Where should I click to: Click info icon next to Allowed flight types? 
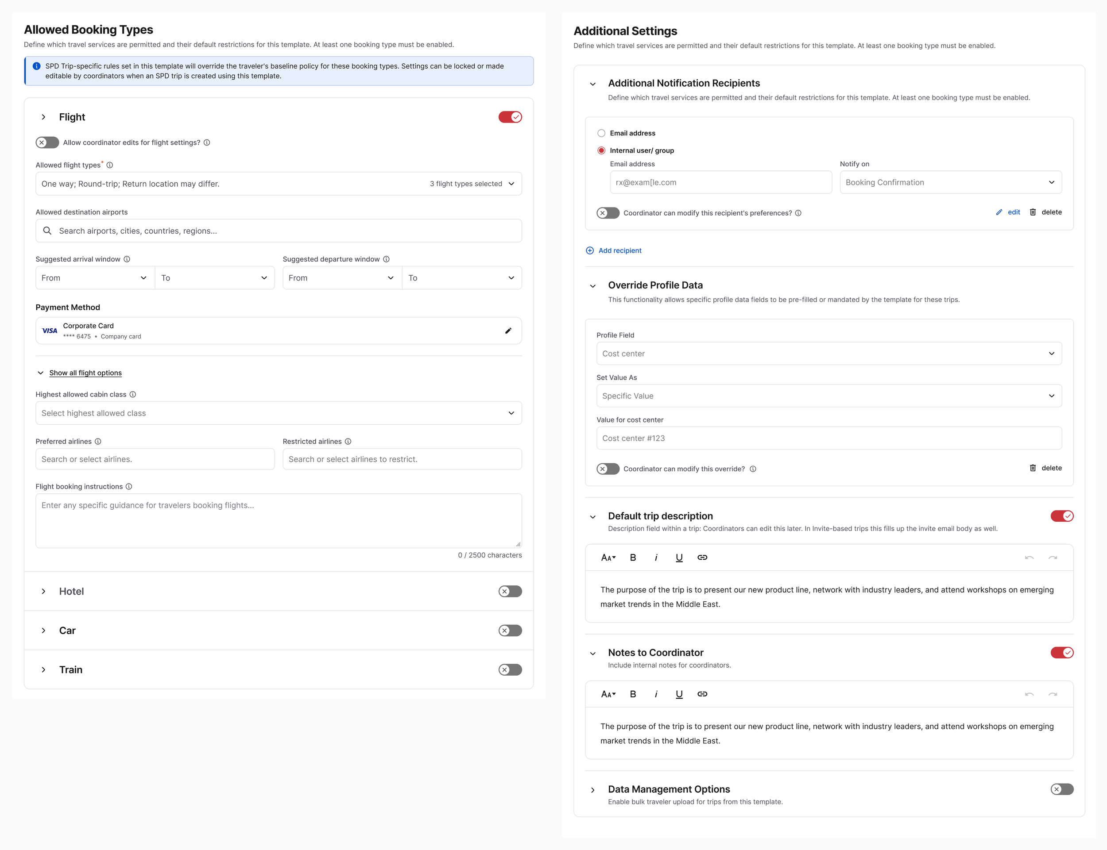(109, 165)
